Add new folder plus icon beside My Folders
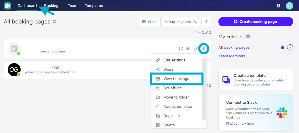The width and height of the screenshot is (299, 133). pyautogui.click(x=248, y=37)
